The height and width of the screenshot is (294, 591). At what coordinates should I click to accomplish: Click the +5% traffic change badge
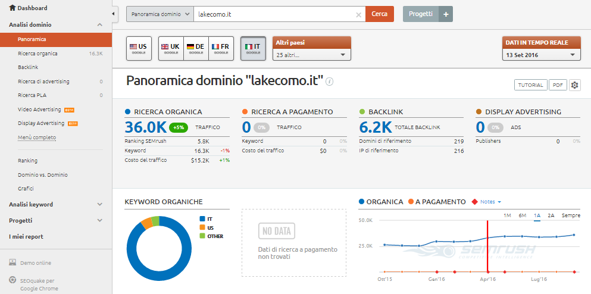179,127
